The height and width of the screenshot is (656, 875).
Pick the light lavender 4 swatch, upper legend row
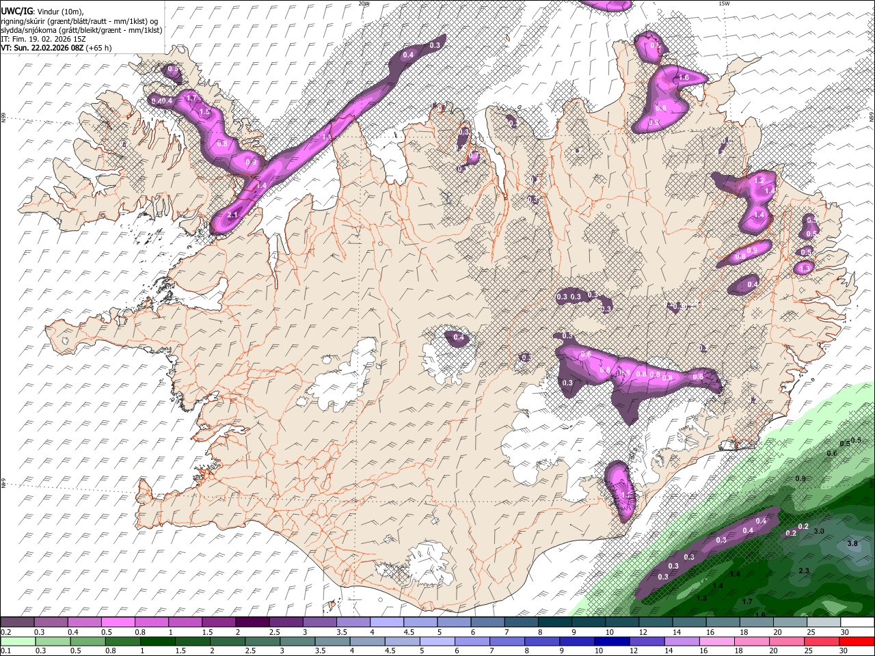386,623
